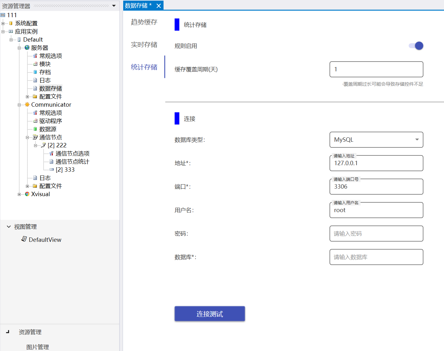The image size is (444, 351).
Task: Click the 数据库 name input field
Action: pos(376,257)
